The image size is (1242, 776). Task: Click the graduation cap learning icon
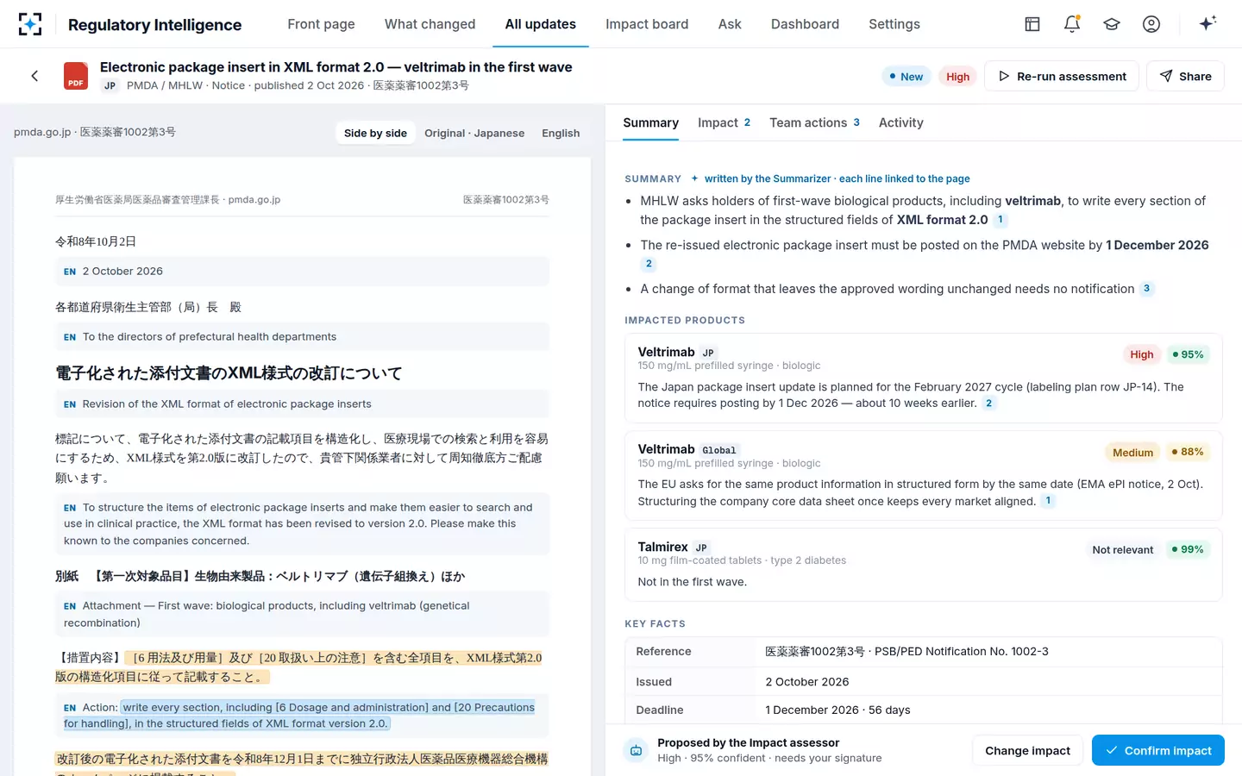coord(1112,24)
